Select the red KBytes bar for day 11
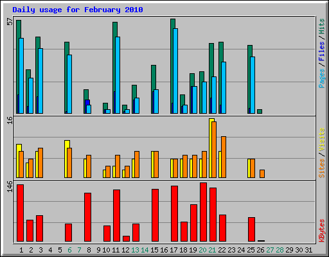The width and height of the screenshot is (329, 257). click(116, 216)
